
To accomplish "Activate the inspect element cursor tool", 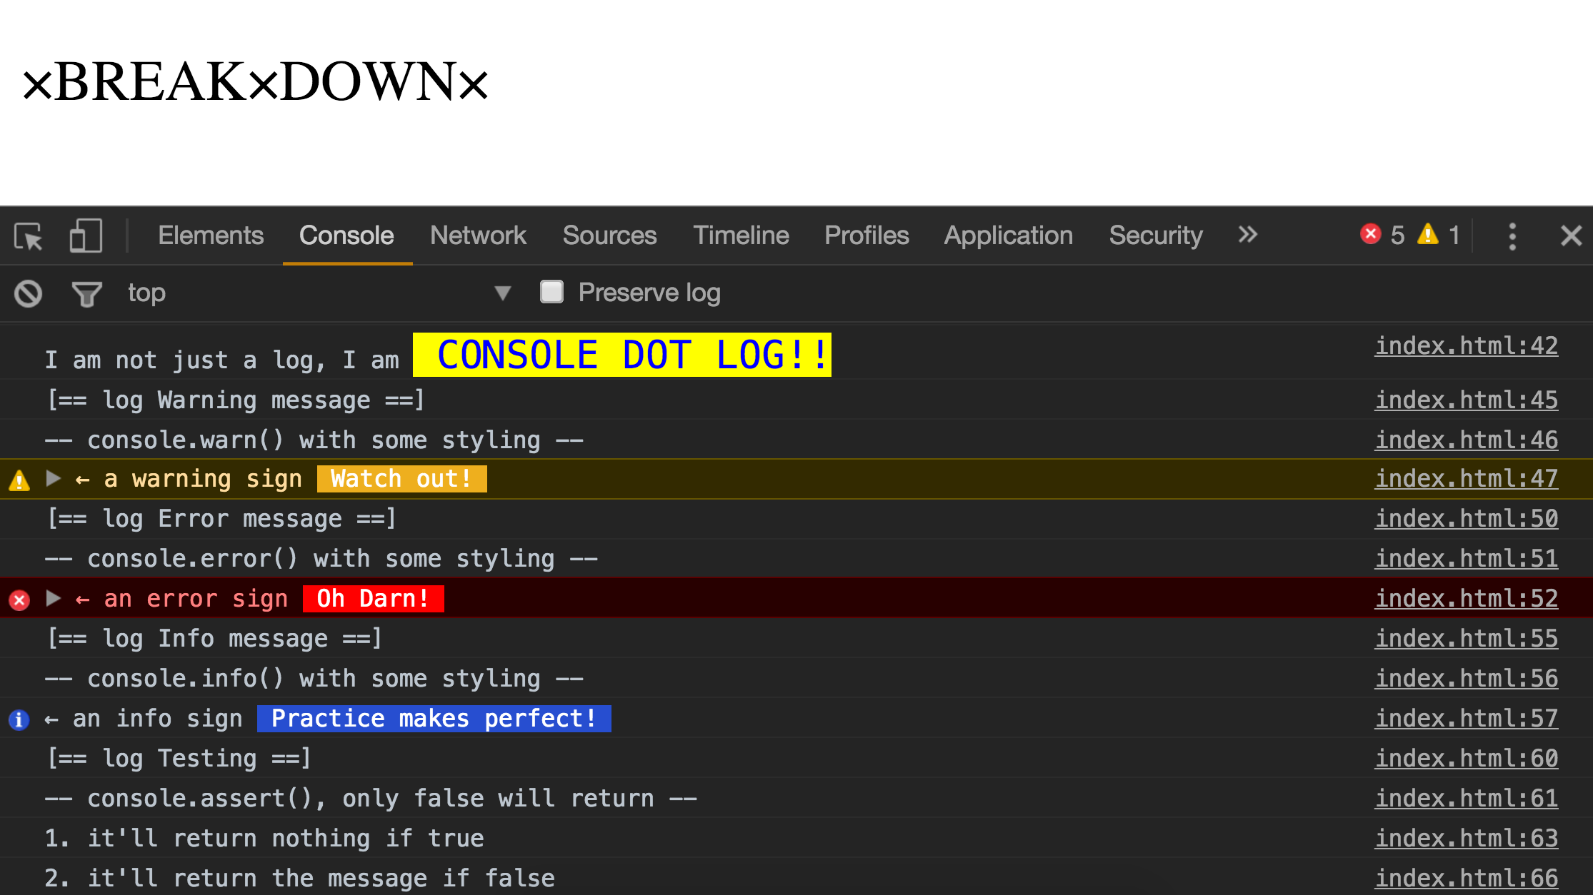I will [x=27, y=236].
